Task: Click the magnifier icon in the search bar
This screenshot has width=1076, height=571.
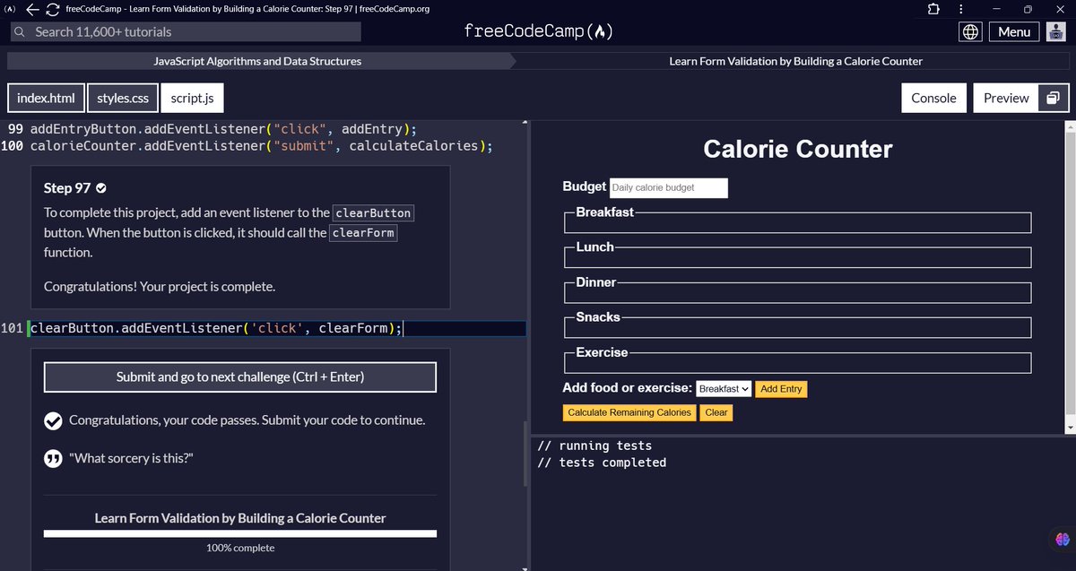Action: tap(19, 31)
